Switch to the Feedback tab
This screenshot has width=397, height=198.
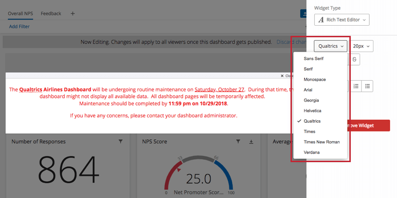(51, 14)
